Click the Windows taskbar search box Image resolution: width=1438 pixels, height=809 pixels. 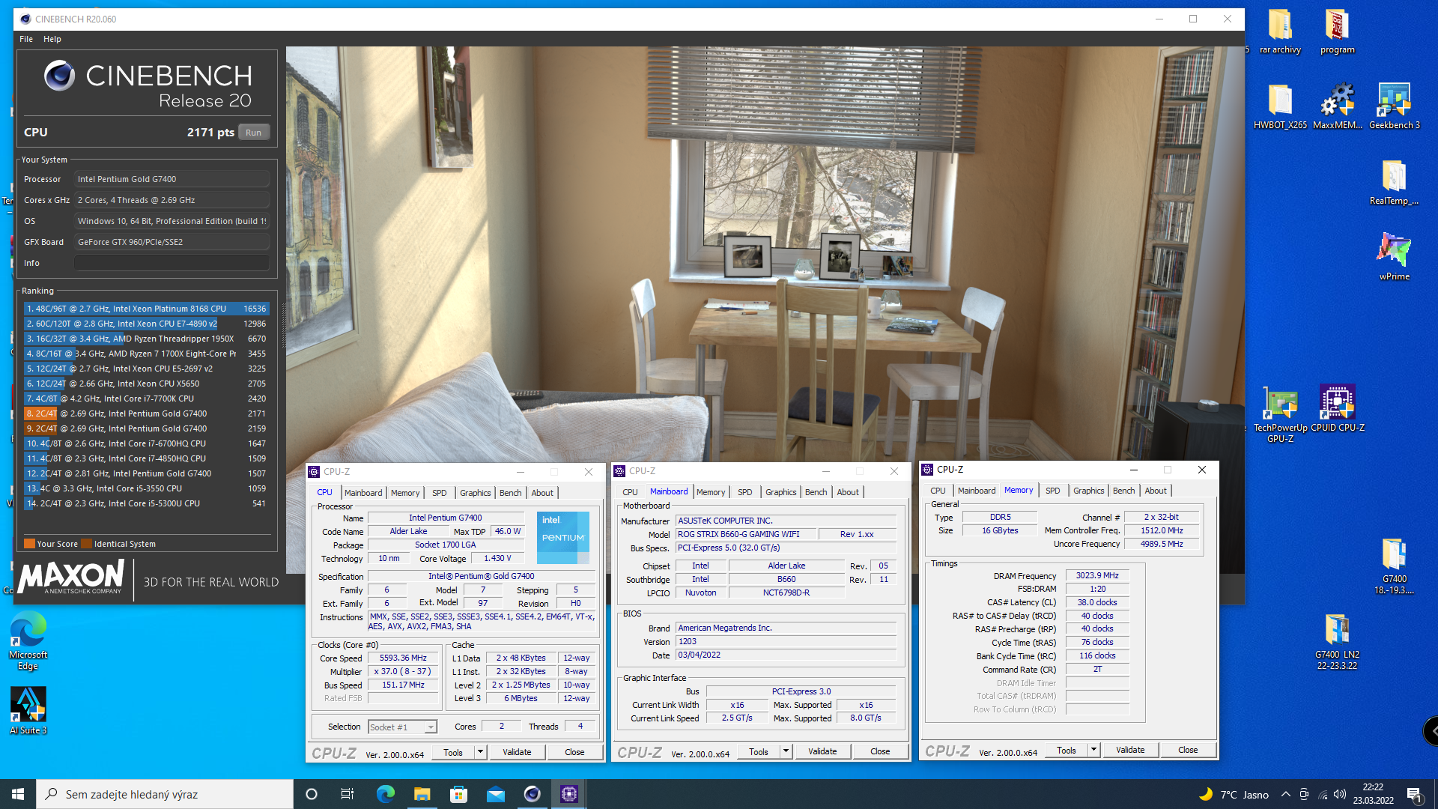click(165, 794)
